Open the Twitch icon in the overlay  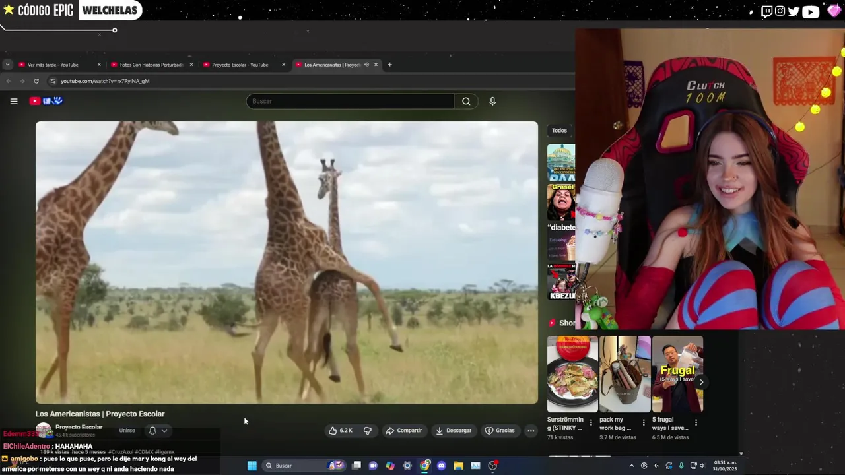point(766,11)
